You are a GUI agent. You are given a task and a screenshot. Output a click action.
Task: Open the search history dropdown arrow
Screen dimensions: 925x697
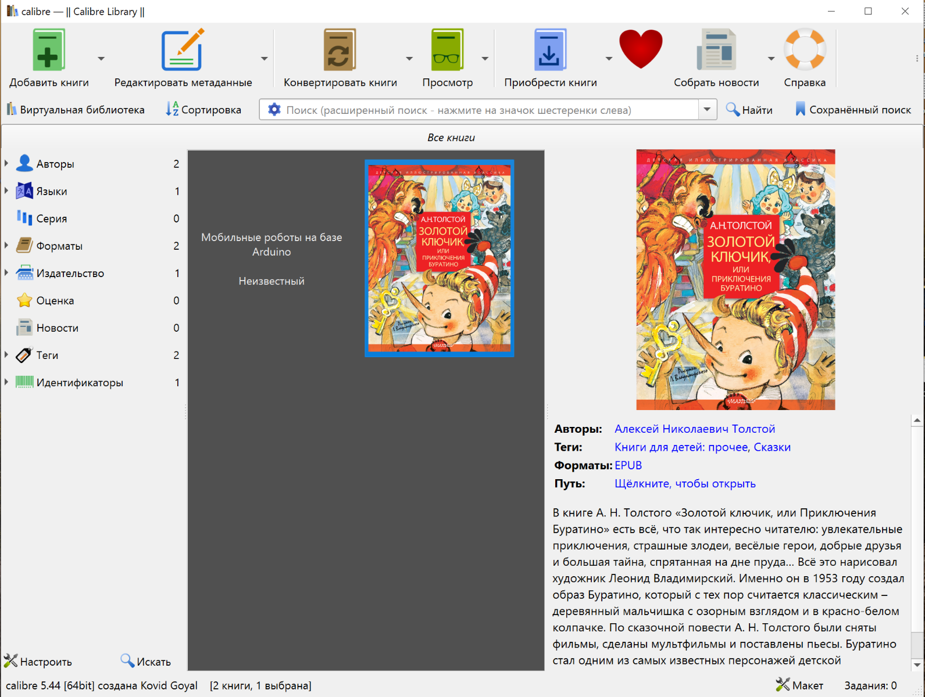707,110
